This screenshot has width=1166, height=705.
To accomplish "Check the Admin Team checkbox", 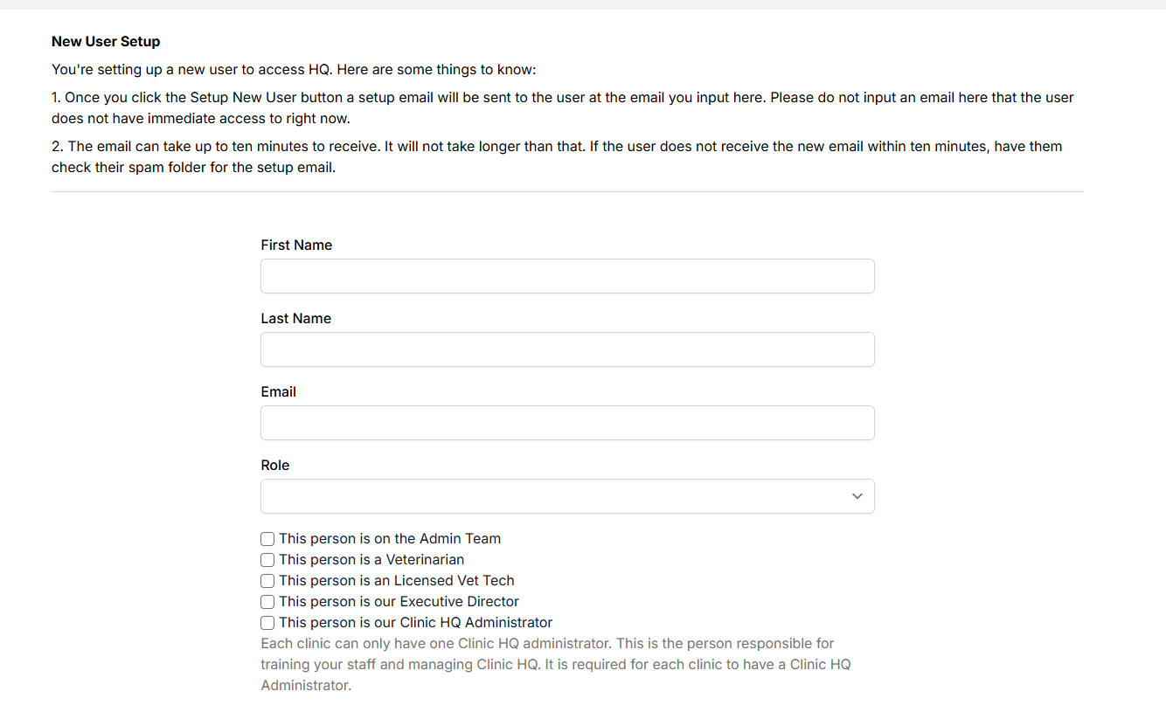I will (267, 539).
